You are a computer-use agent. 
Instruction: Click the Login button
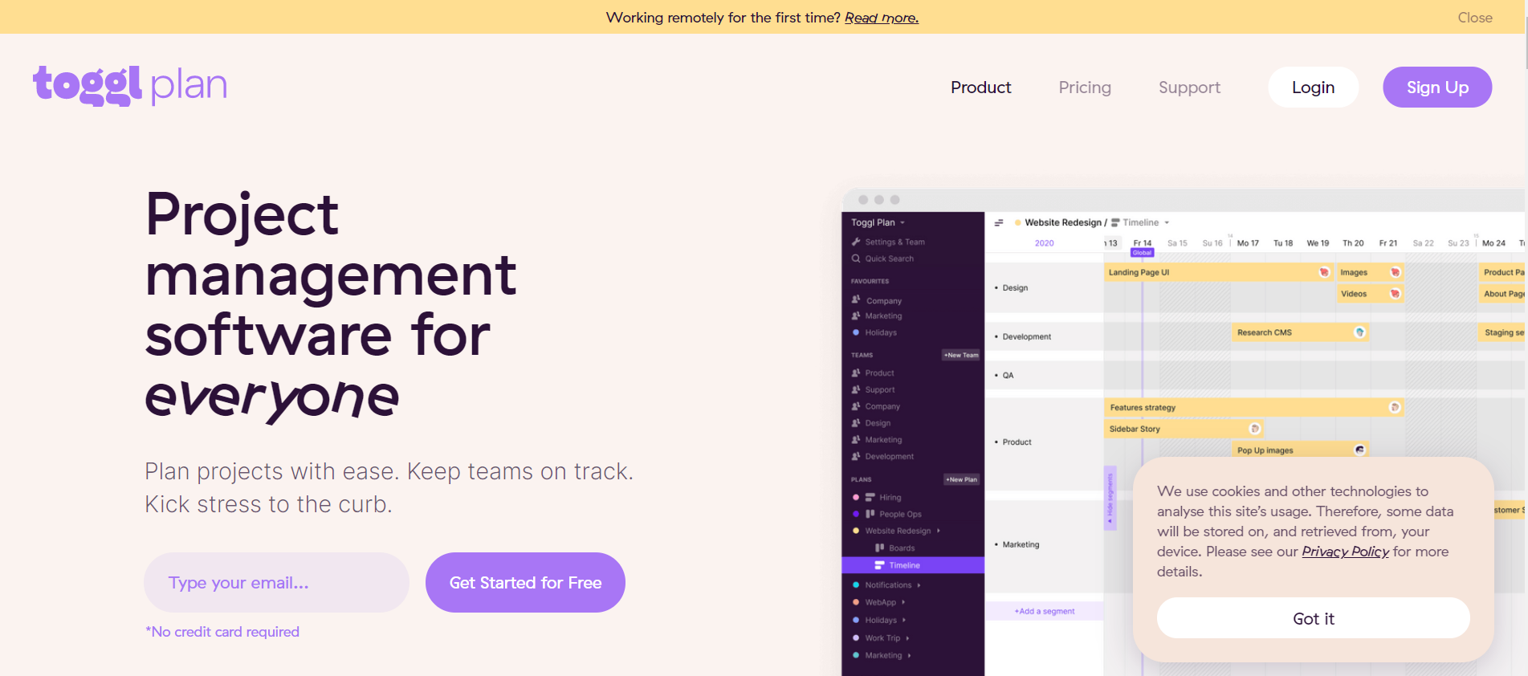(1313, 87)
